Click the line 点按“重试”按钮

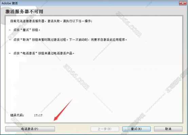pos(26,30)
